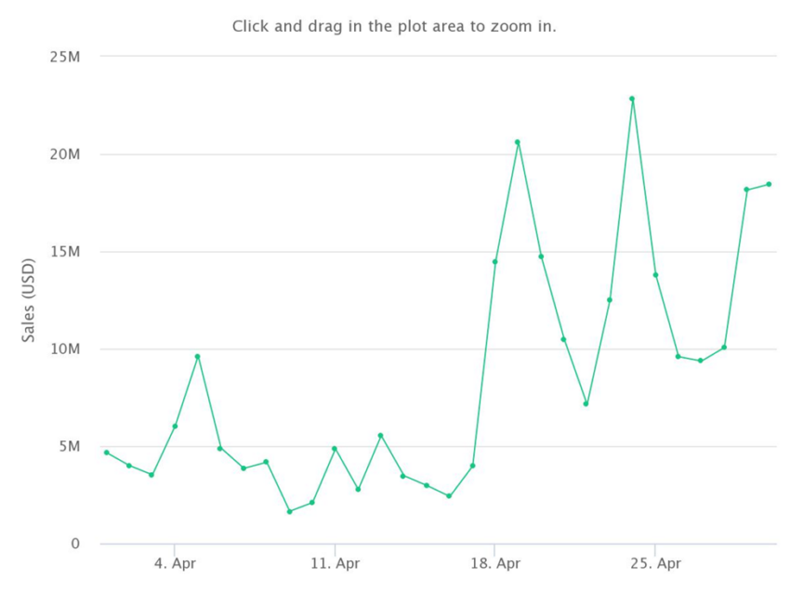Click the 5M y-axis label
Viewport: 790px width, 592px height.
click(x=70, y=446)
